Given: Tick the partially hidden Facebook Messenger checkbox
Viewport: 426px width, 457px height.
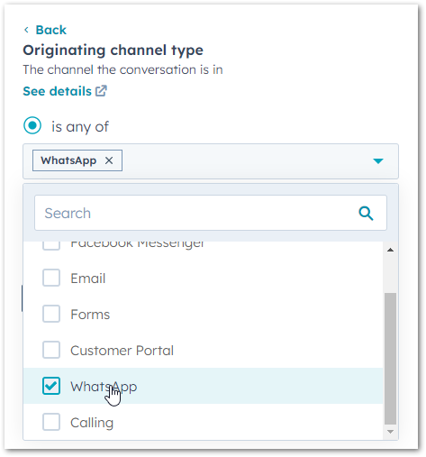Looking at the screenshot, I should (x=51, y=245).
